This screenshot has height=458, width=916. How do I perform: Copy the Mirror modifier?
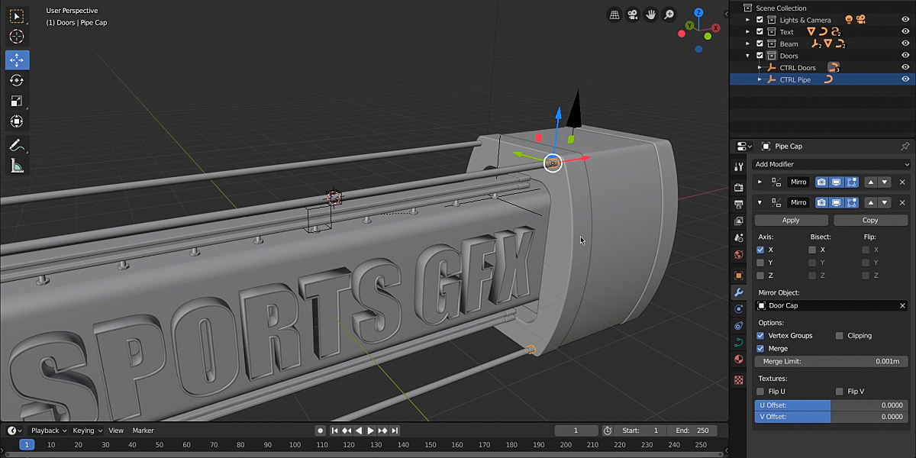click(x=869, y=220)
